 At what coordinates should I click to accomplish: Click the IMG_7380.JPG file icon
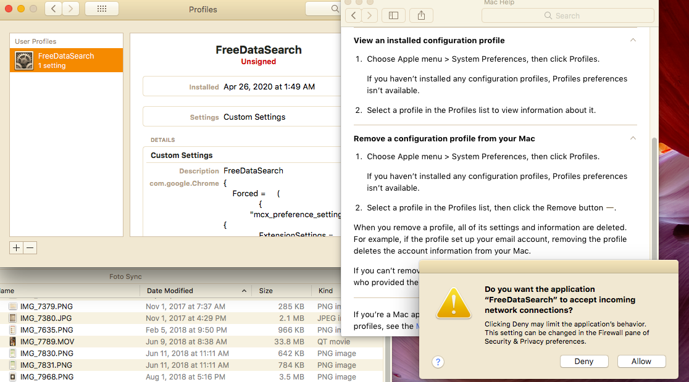[13, 318]
